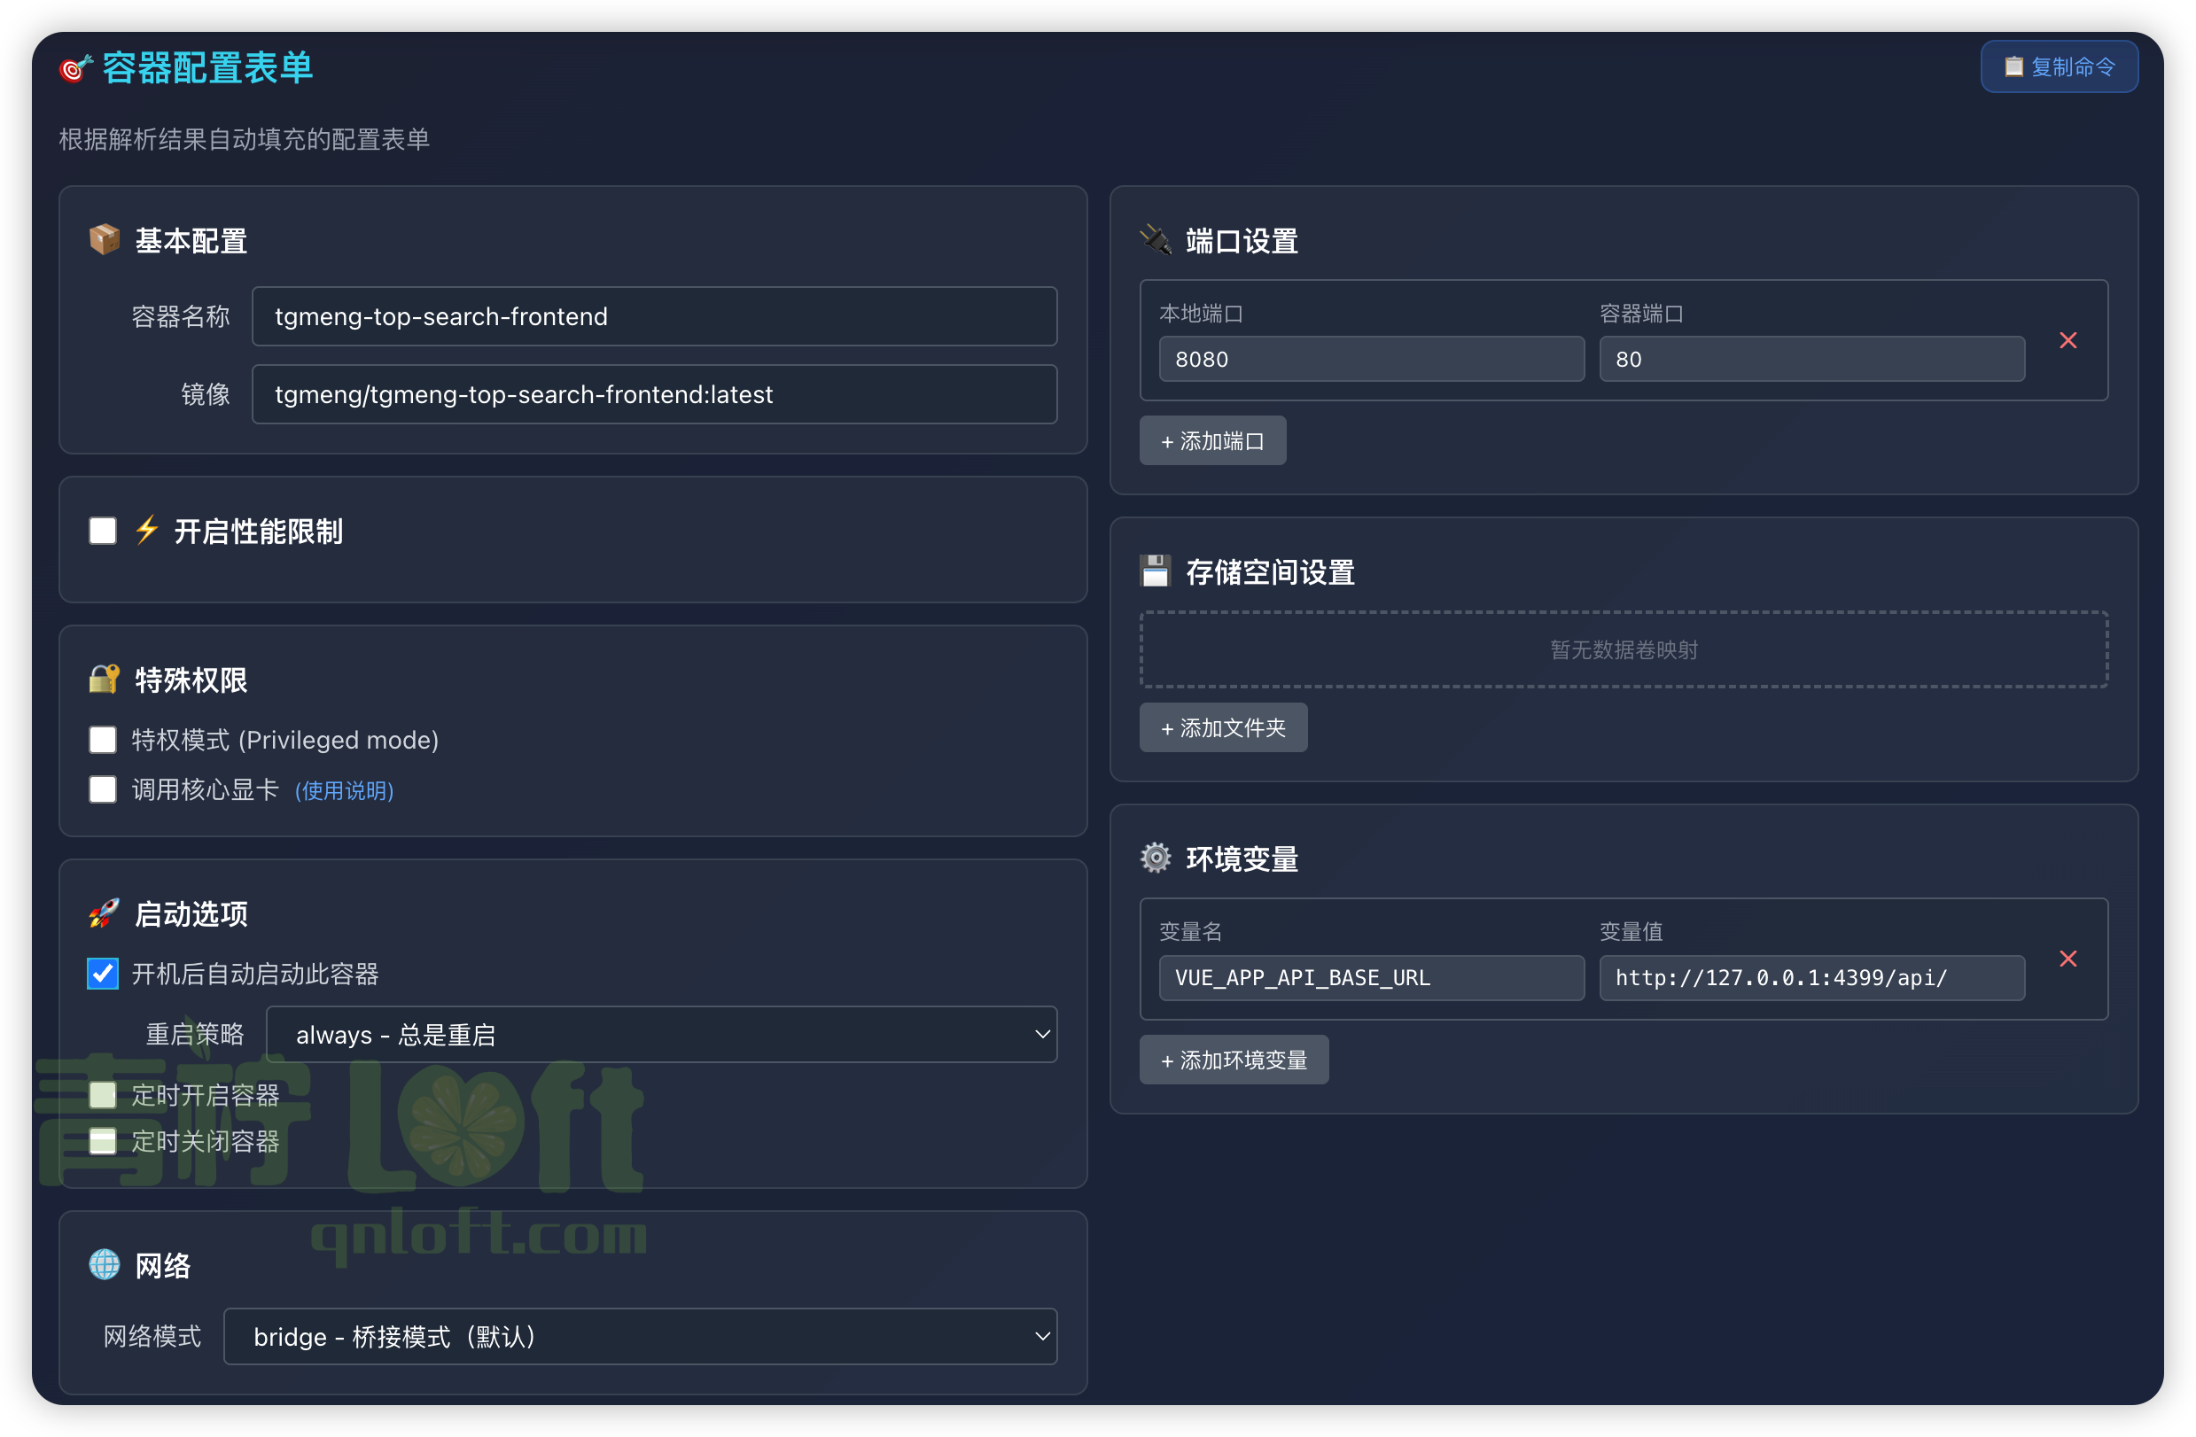Click the 复制命令 button
Screen dimensions: 2196x1437
pos(2059,66)
